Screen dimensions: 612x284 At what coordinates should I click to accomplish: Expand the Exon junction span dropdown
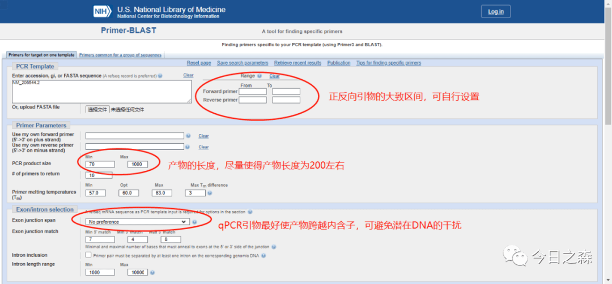coord(137,222)
